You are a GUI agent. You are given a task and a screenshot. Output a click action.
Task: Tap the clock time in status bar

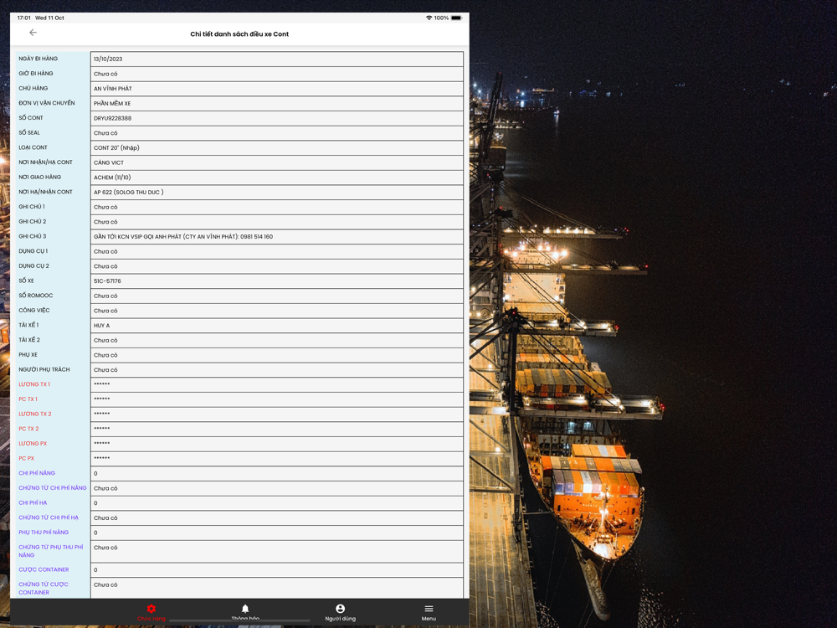click(23, 18)
